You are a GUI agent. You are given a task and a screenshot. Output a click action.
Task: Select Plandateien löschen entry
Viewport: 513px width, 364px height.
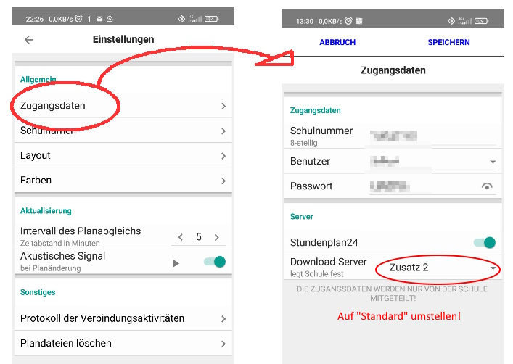click(x=123, y=343)
